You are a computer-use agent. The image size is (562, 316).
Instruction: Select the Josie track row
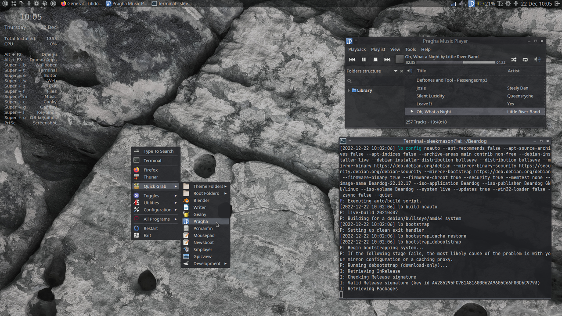[x=475, y=88]
